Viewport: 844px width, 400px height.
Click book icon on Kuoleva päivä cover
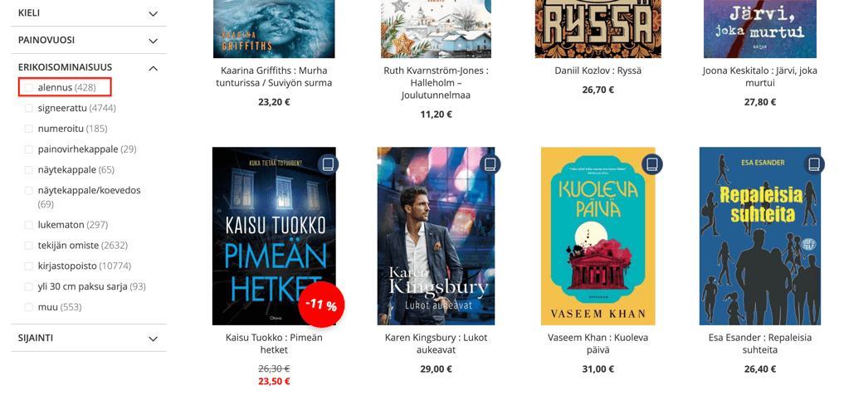click(x=652, y=164)
